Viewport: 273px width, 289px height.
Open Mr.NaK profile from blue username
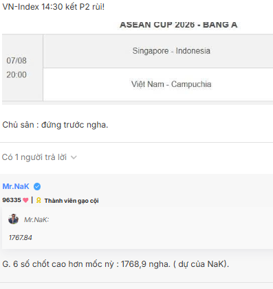click(16, 186)
